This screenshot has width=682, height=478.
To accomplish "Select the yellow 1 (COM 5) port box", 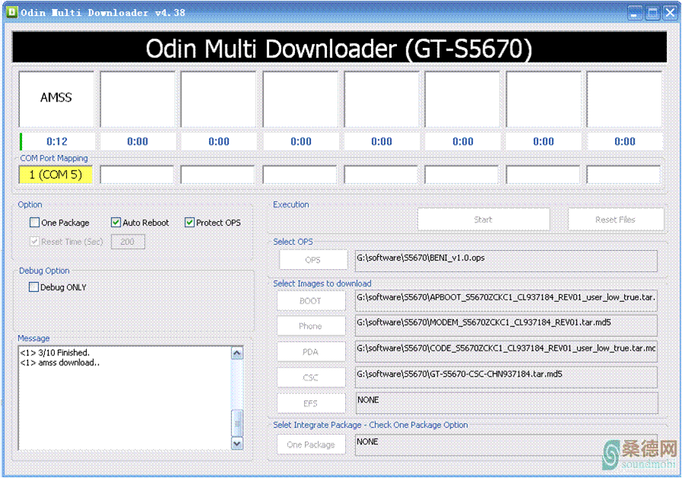I will [x=56, y=175].
